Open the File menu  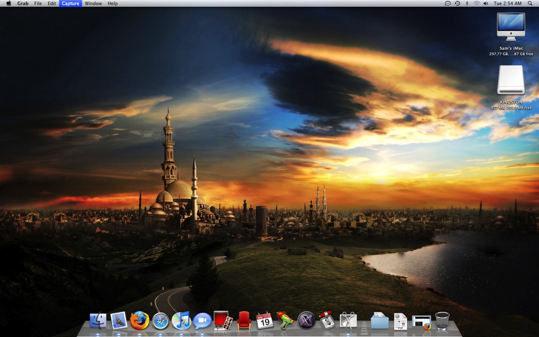click(x=38, y=3)
